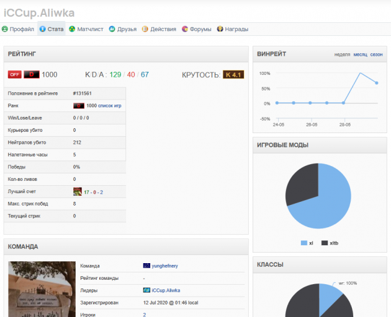Go to the Друзья tab
This screenshot has height=317, width=391.
click(123, 29)
